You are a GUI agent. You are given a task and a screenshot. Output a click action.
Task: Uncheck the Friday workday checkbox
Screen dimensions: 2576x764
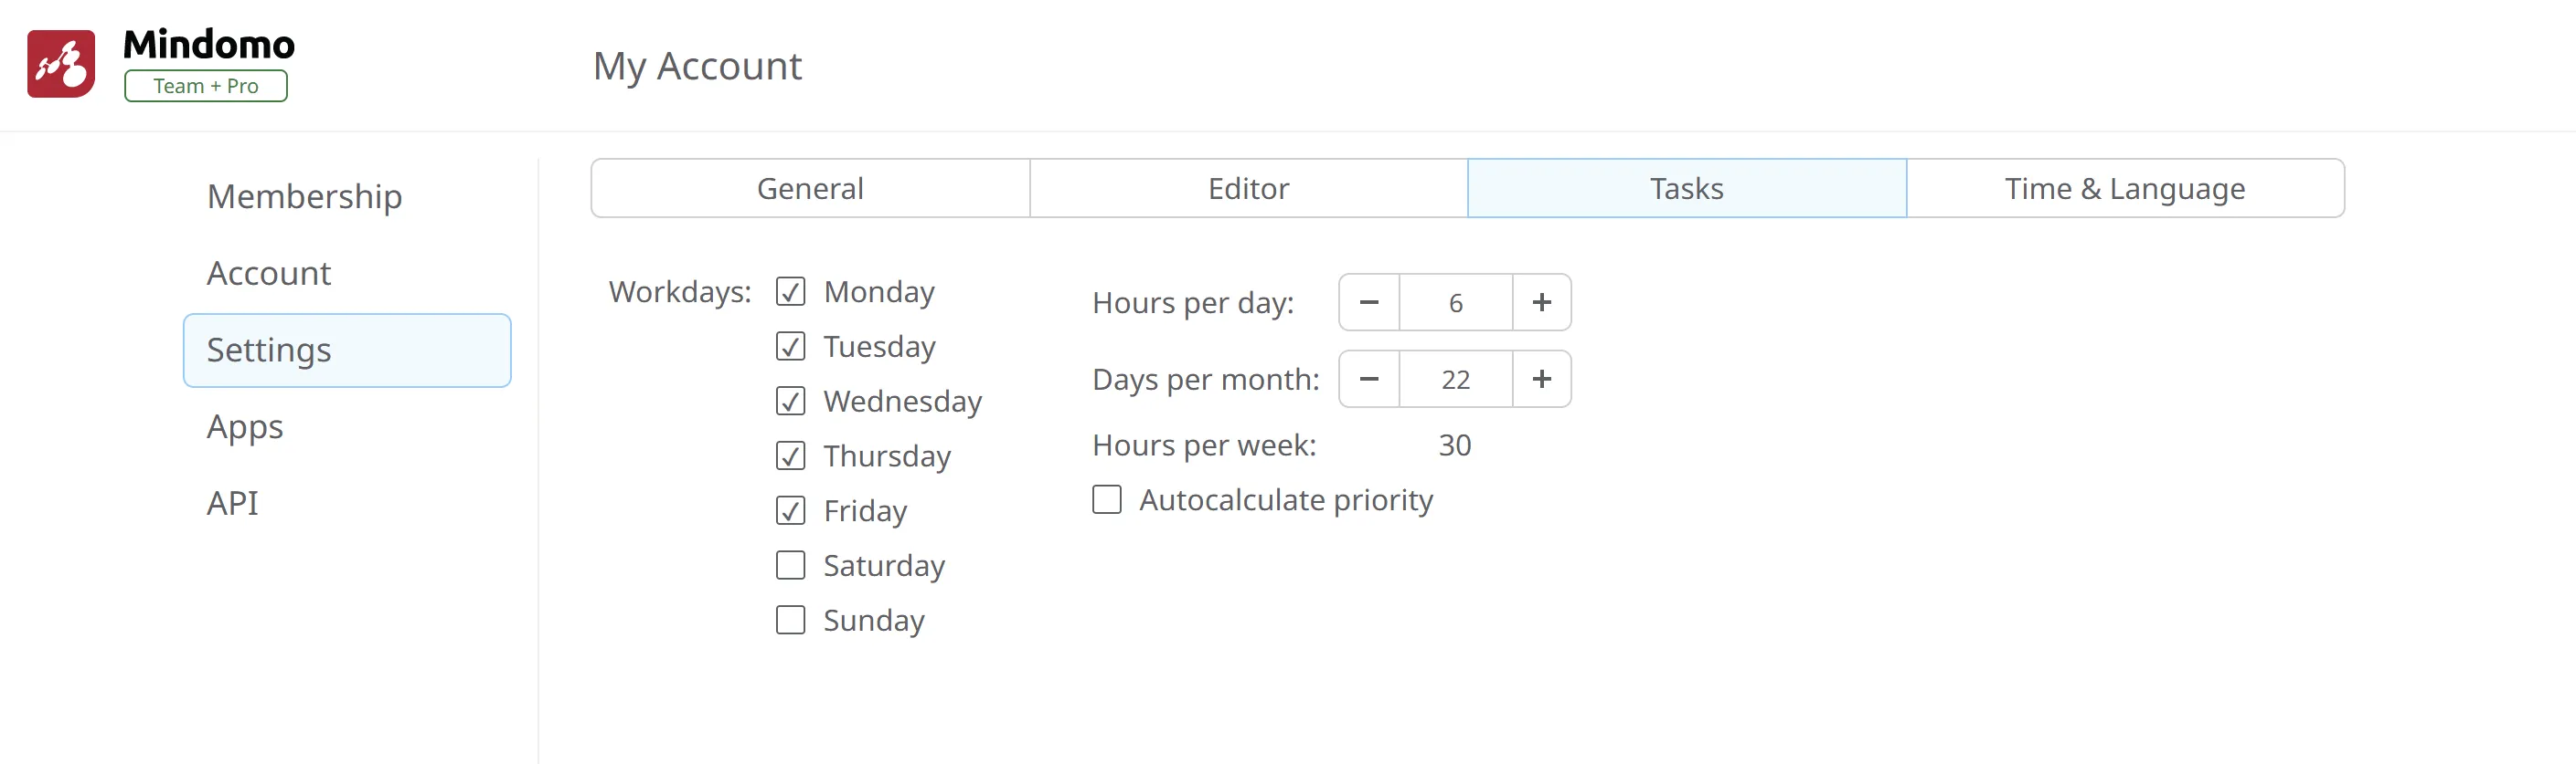click(790, 511)
